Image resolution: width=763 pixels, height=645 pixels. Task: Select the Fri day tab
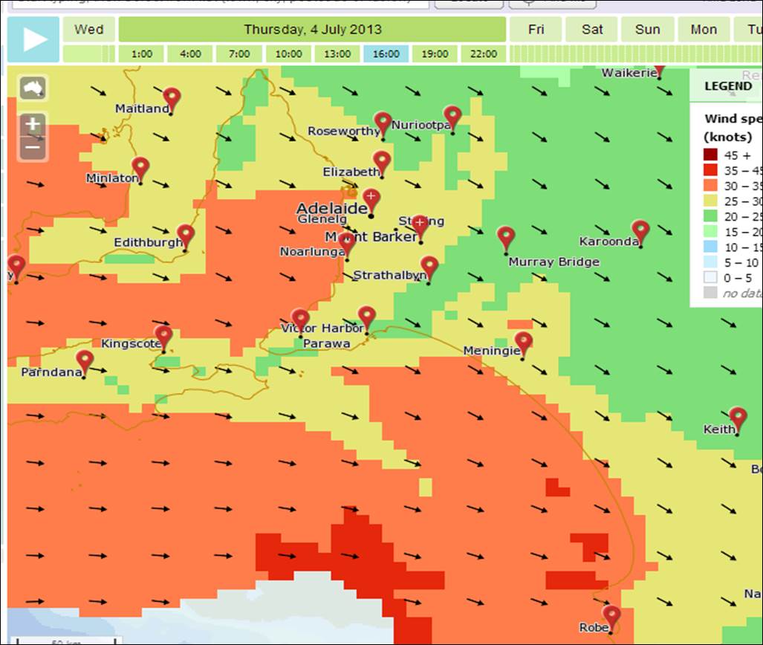536,30
